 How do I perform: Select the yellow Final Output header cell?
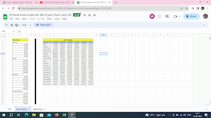tap(68, 40)
